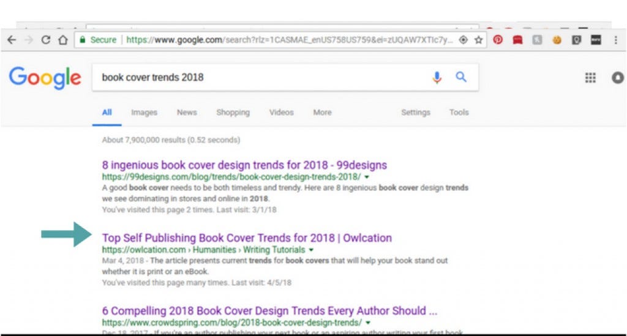The width and height of the screenshot is (627, 336).
Task: Open search Settings
Action: click(x=416, y=112)
